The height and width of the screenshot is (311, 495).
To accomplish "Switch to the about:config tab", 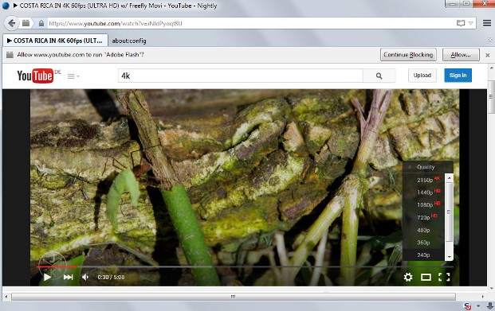I will pyautogui.click(x=129, y=41).
